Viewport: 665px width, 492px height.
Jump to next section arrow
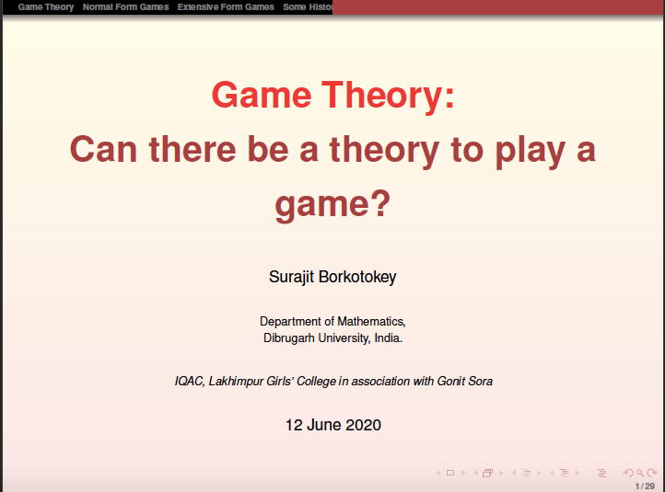576,473
